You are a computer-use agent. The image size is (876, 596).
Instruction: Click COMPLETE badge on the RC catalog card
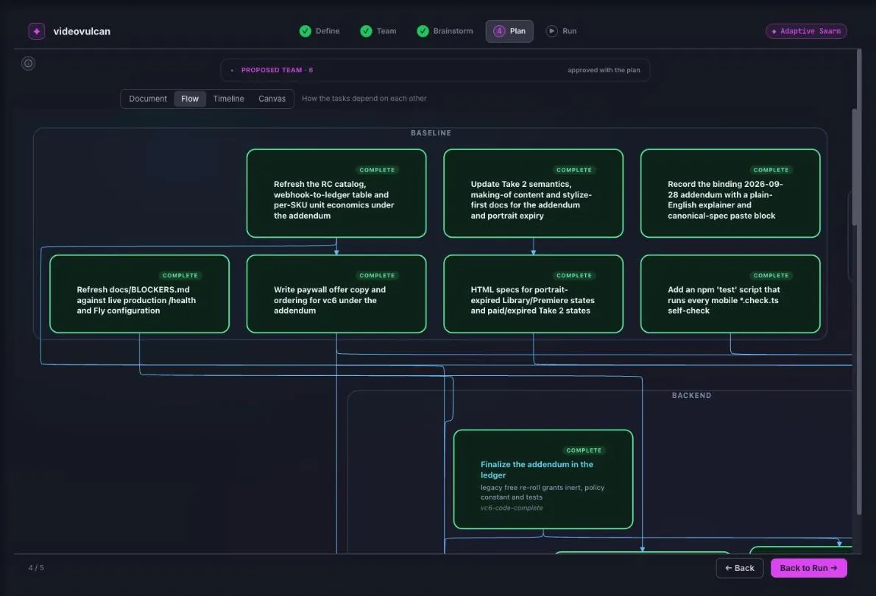(377, 170)
